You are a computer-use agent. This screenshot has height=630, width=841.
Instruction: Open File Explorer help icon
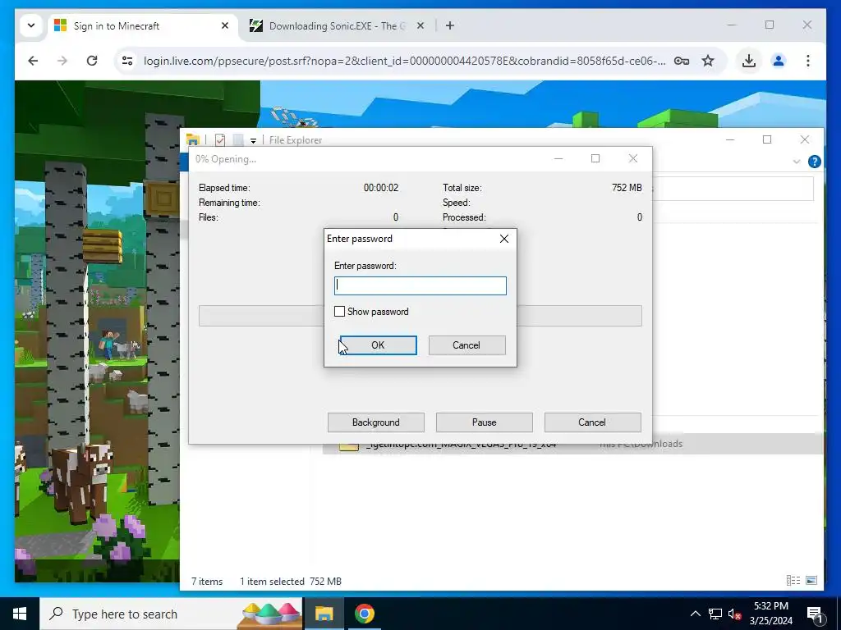(814, 162)
